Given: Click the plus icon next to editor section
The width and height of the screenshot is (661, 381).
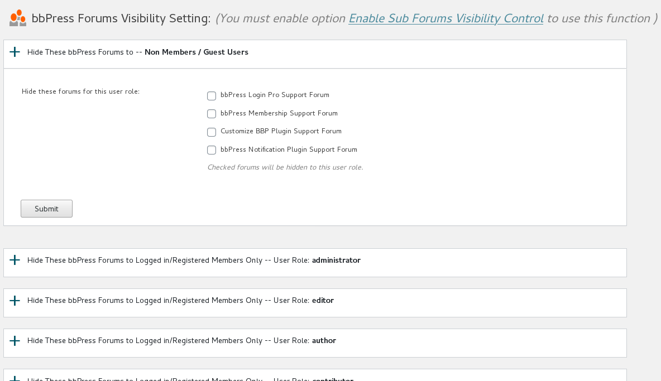Looking at the screenshot, I should (14, 300).
